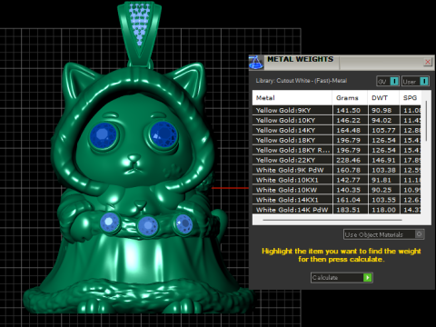Click the green arrow on Calculate

(x=367, y=278)
